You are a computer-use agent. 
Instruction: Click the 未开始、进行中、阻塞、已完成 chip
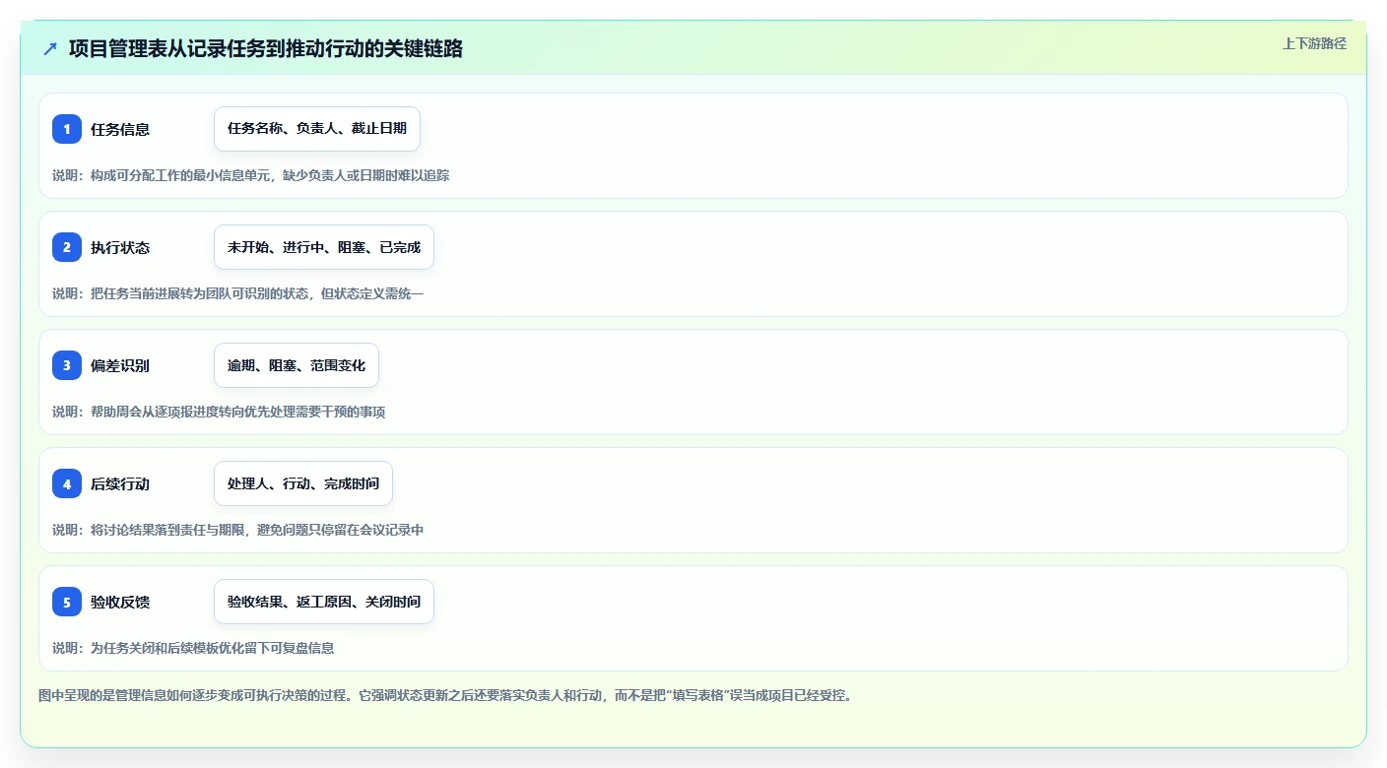click(324, 247)
